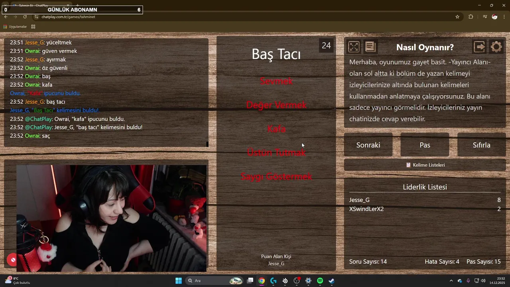The height and width of the screenshot is (287, 510).
Task: Click the Puan Alan Kişi label
Action: tap(276, 256)
